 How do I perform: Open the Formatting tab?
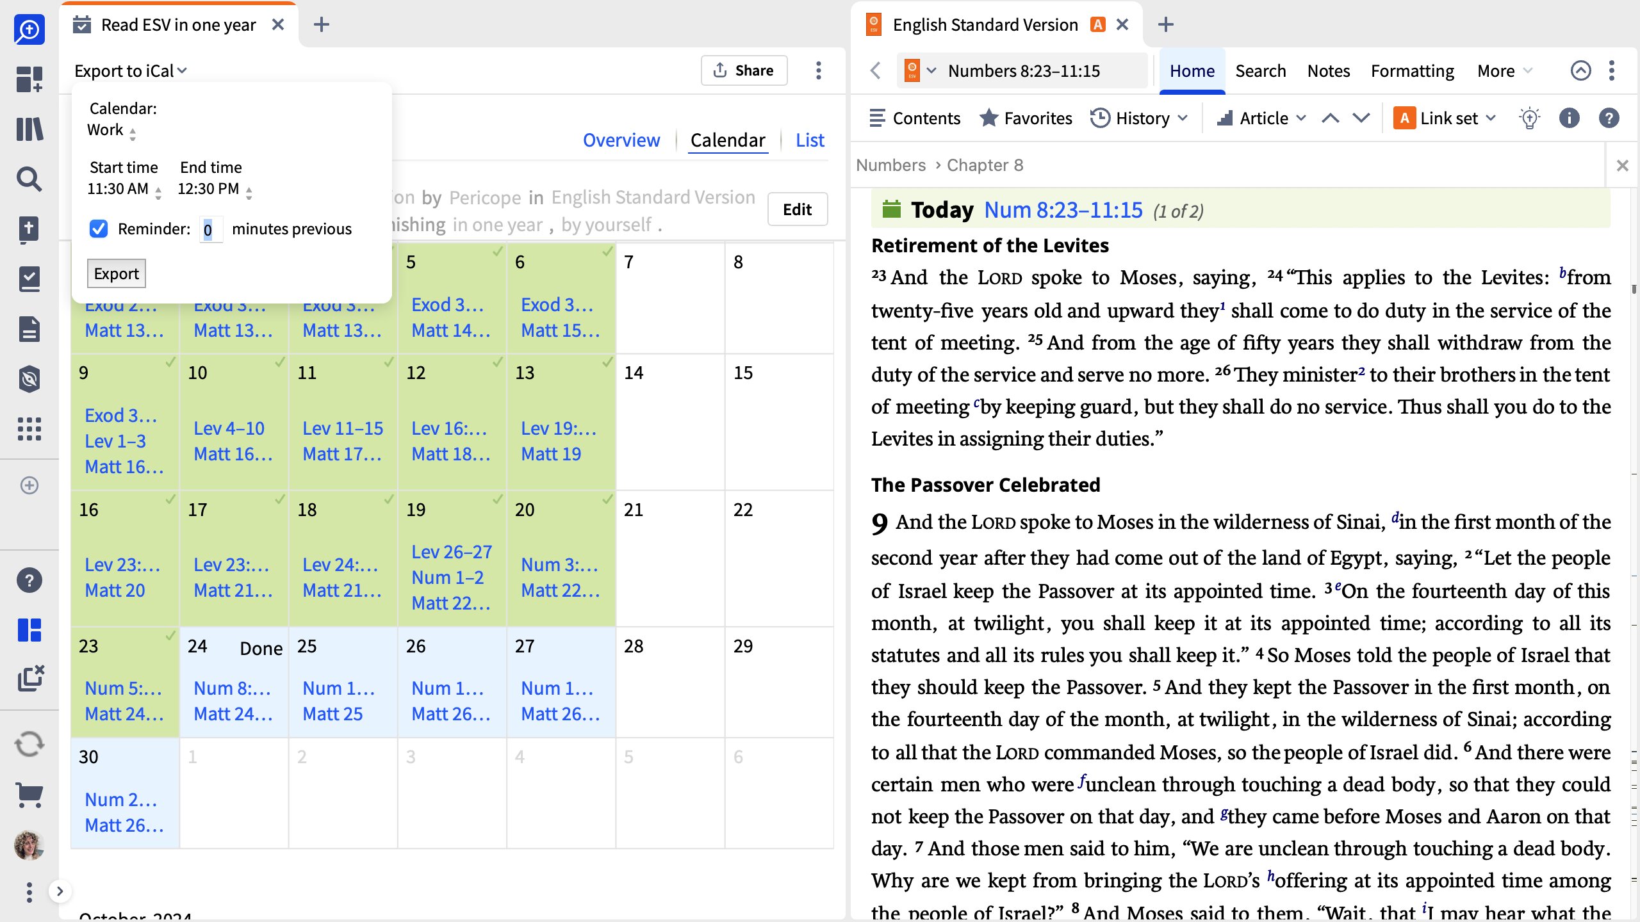coord(1412,70)
